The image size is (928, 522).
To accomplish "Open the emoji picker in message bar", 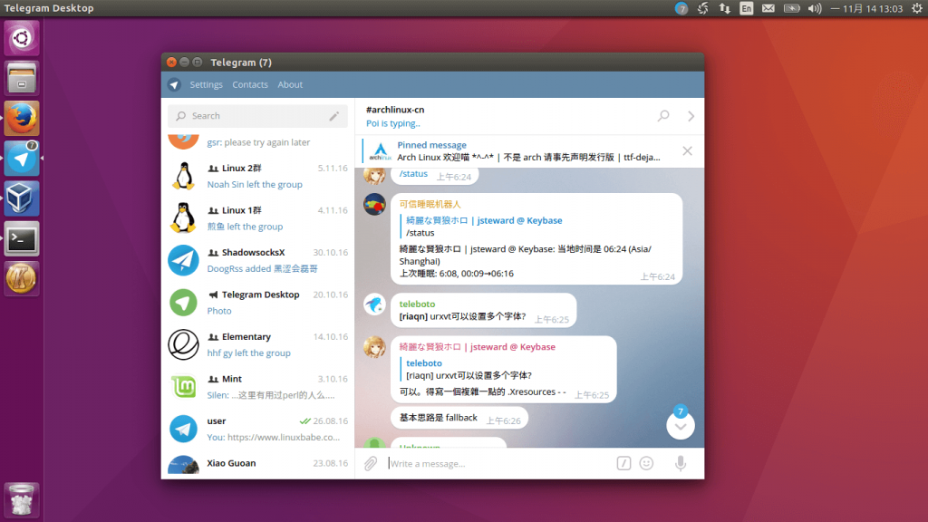I will (646, 463).
